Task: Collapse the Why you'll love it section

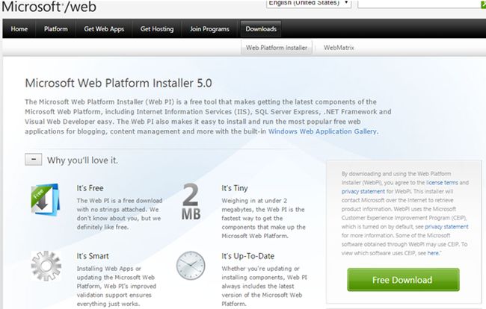Action: 34,160
